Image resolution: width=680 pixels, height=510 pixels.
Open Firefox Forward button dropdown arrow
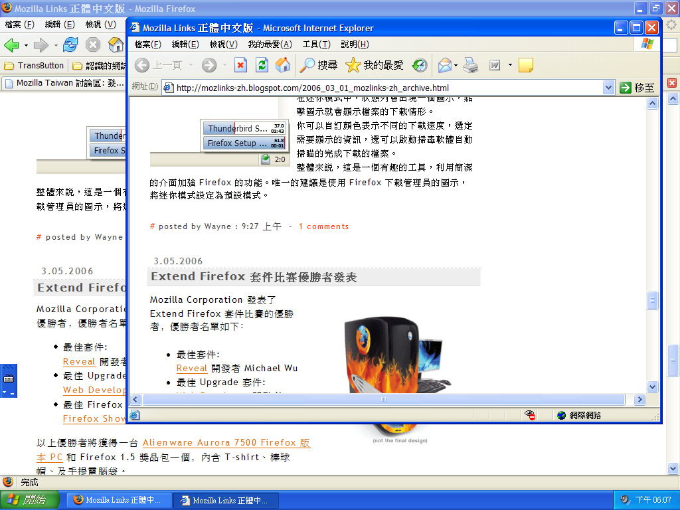tap(56, 45)
